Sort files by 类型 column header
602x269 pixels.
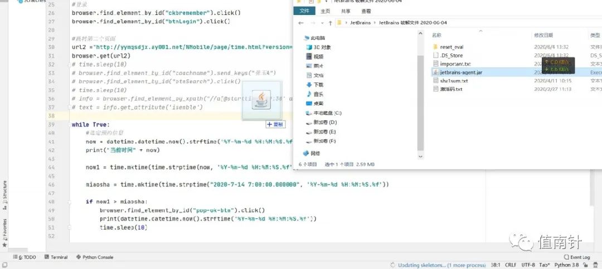(595, 35)
